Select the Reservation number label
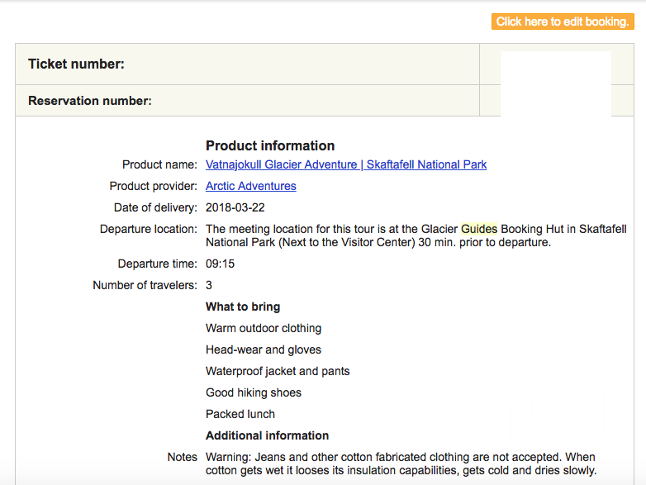 tap(90, 101)
